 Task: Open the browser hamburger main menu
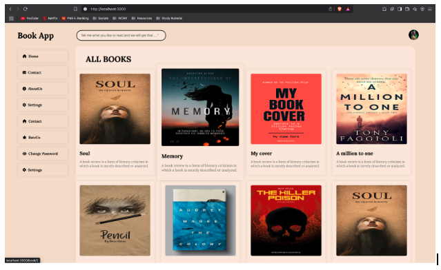430,9
